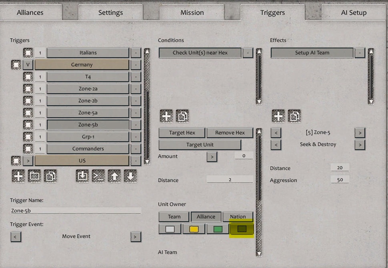
Task: Add a new trigger with plus icon
Action: click(18, 176)
